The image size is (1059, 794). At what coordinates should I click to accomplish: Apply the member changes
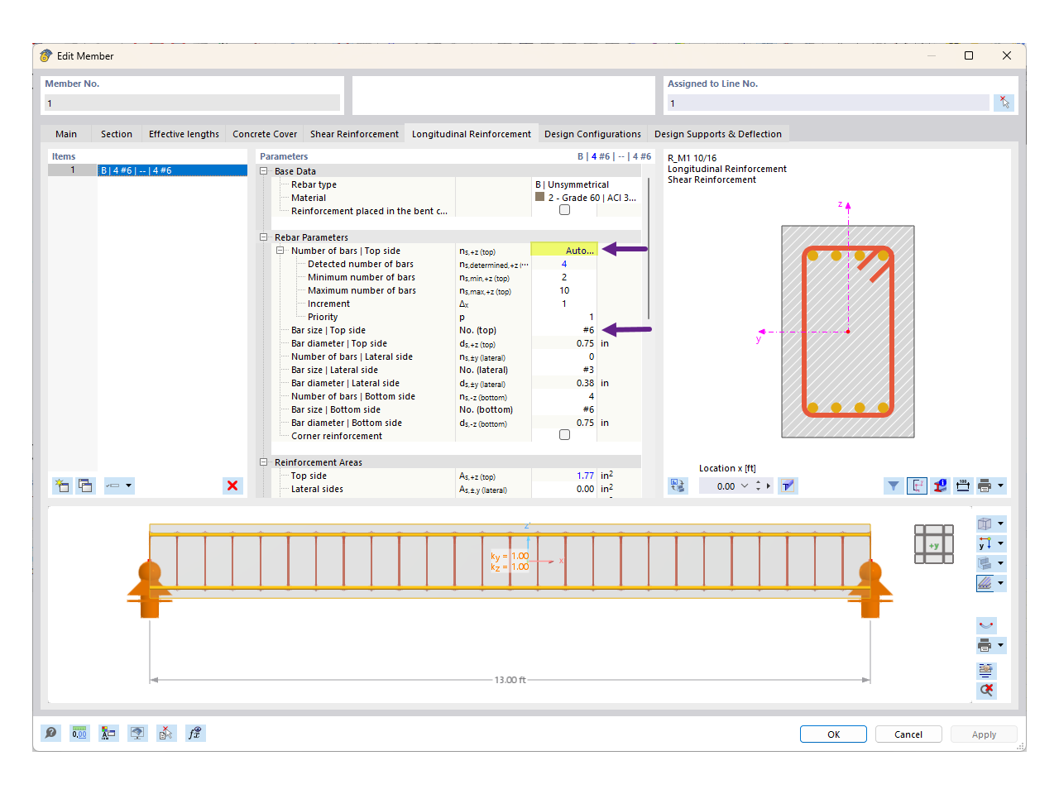coord(984,734)
